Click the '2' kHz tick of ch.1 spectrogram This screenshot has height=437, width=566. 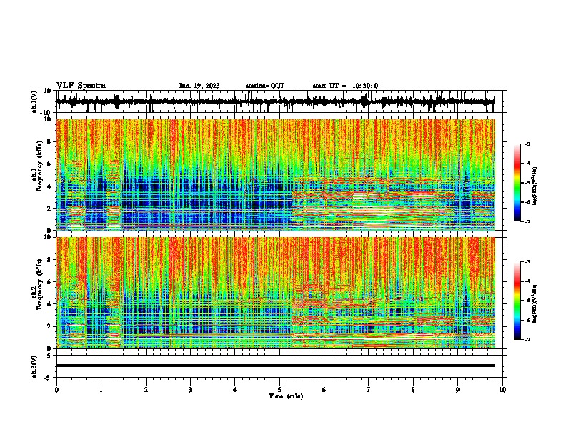pyautogui.click(x=50, y=208)
